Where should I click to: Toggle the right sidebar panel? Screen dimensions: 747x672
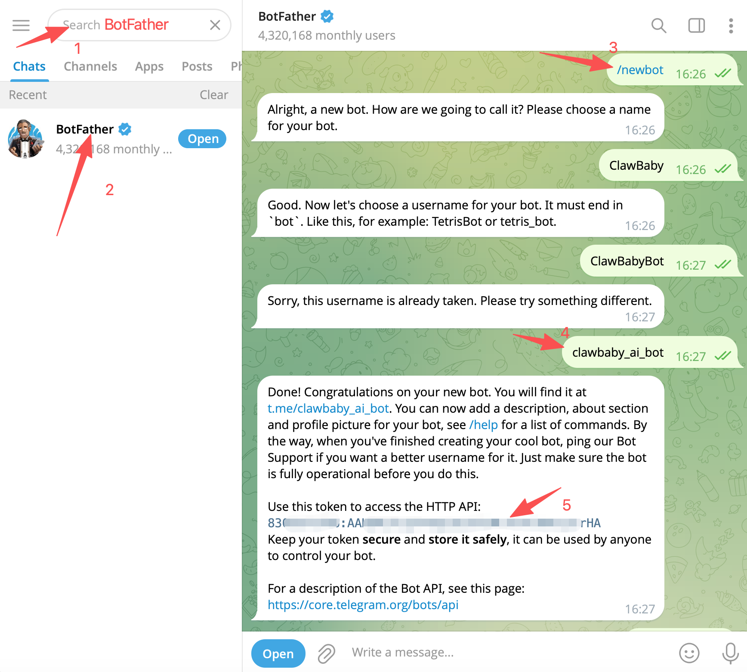pyautogui.click(x=696, y=26)
